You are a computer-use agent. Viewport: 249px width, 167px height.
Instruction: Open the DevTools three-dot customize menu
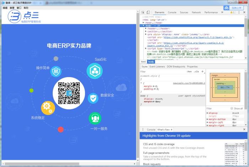(239, 12)
